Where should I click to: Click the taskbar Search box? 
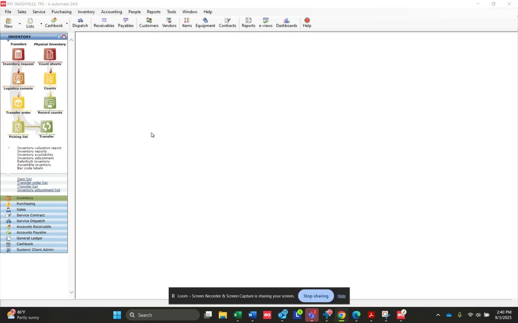tap(163, 315)
